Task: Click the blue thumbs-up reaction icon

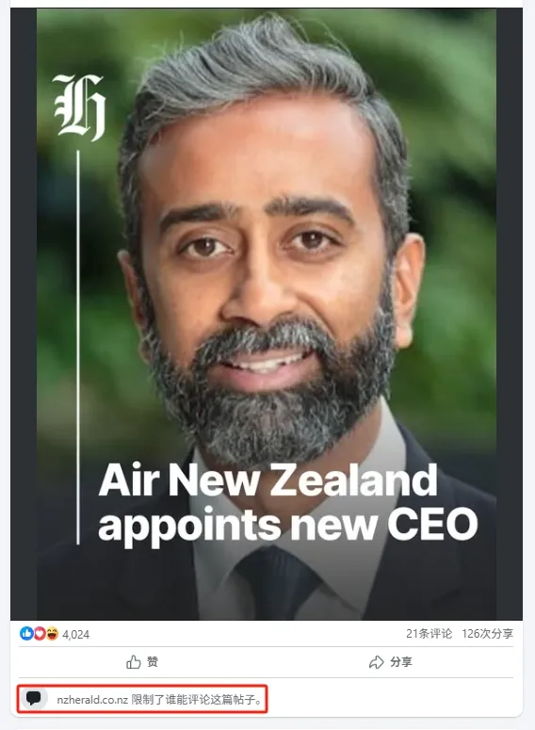Action: tap(26, 633)
